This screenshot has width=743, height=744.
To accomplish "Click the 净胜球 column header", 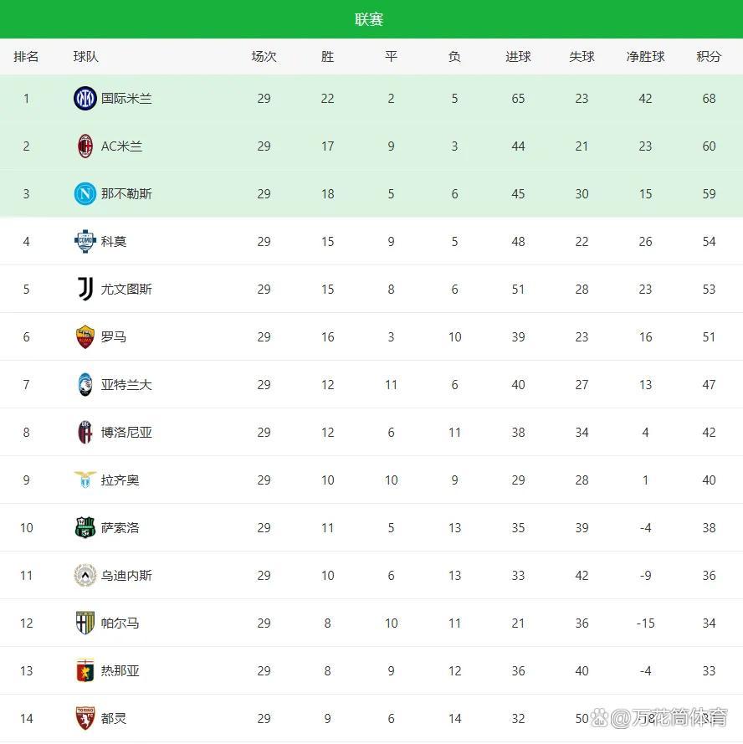I will coord(645,57).
